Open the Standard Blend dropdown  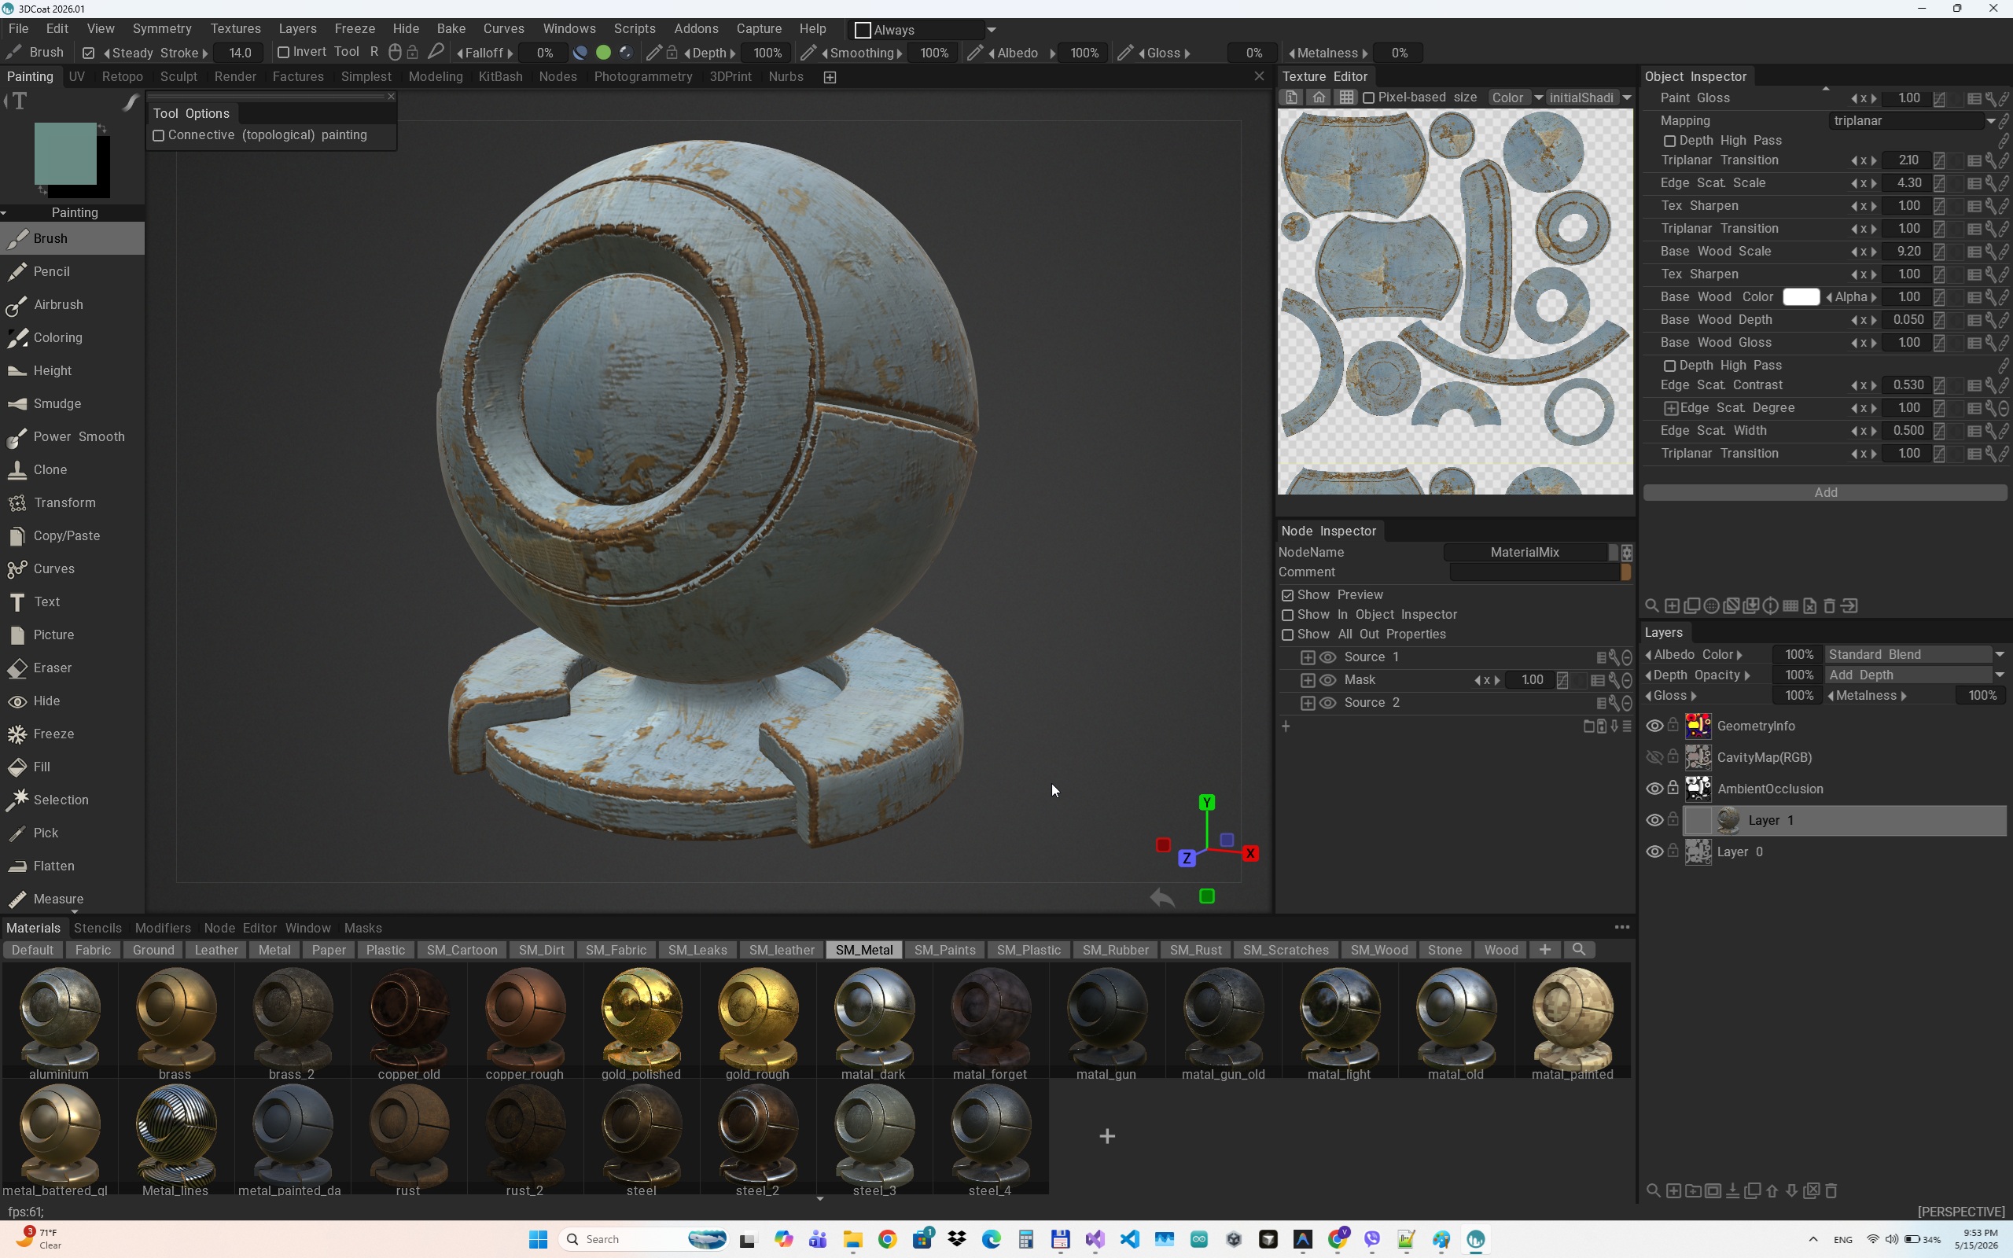pyautogui.click(x=1915, y=655)
